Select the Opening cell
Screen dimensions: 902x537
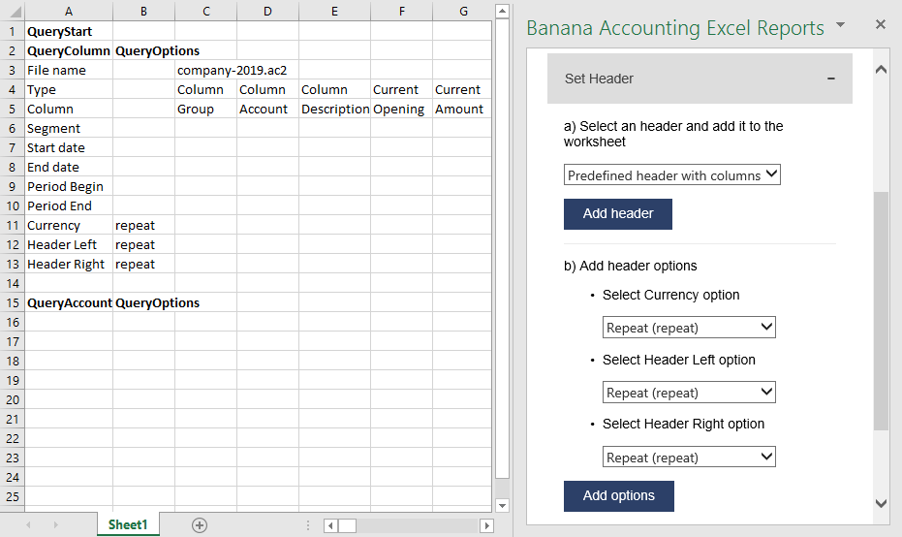point(401,110)
